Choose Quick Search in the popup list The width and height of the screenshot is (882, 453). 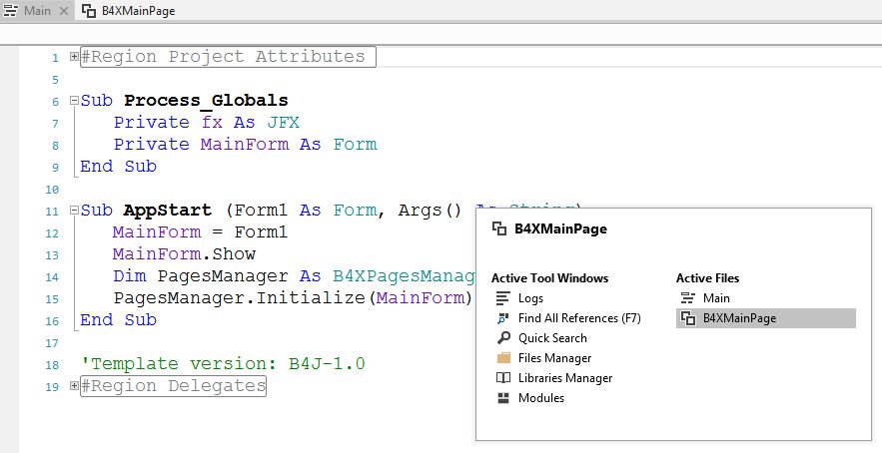click(x=552, y=338)
